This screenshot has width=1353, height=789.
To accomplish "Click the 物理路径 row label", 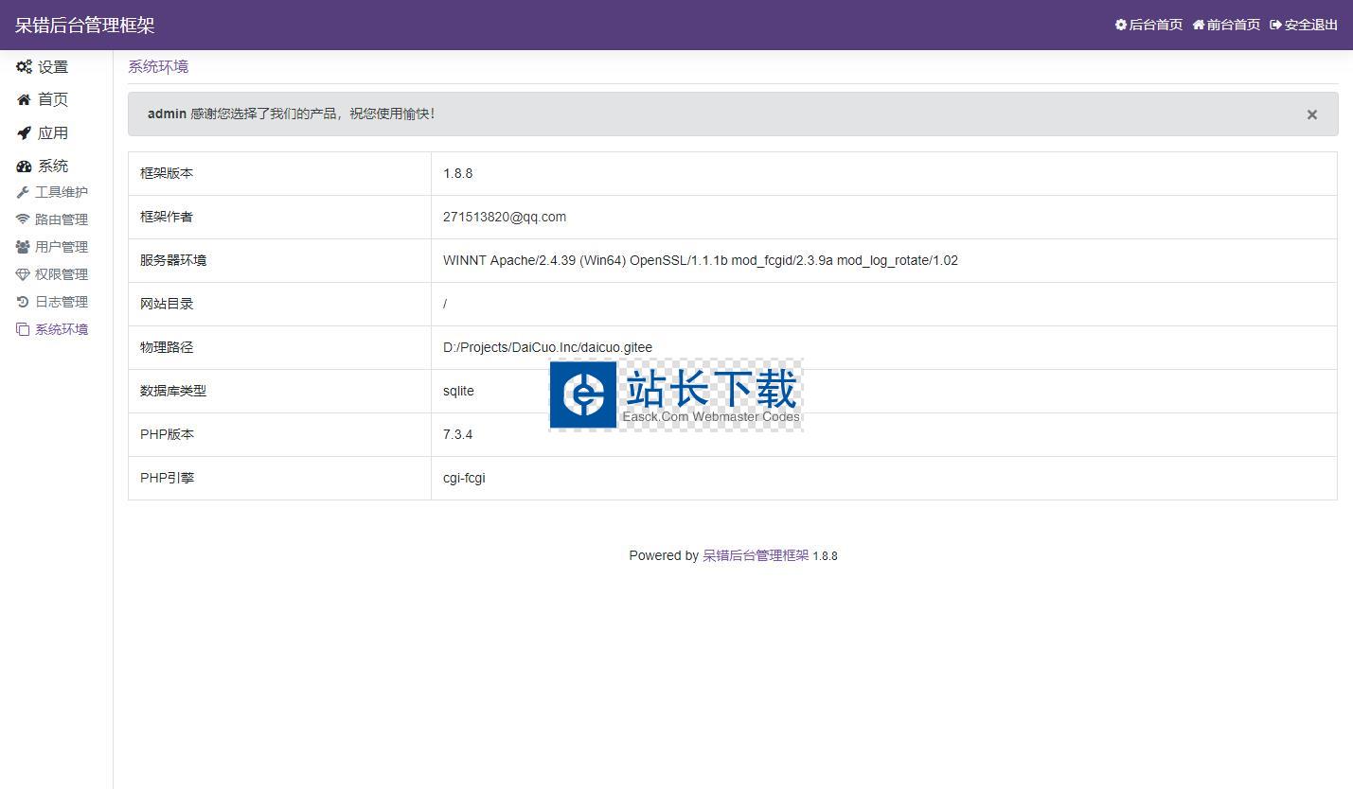I will (x=167, y=347).
